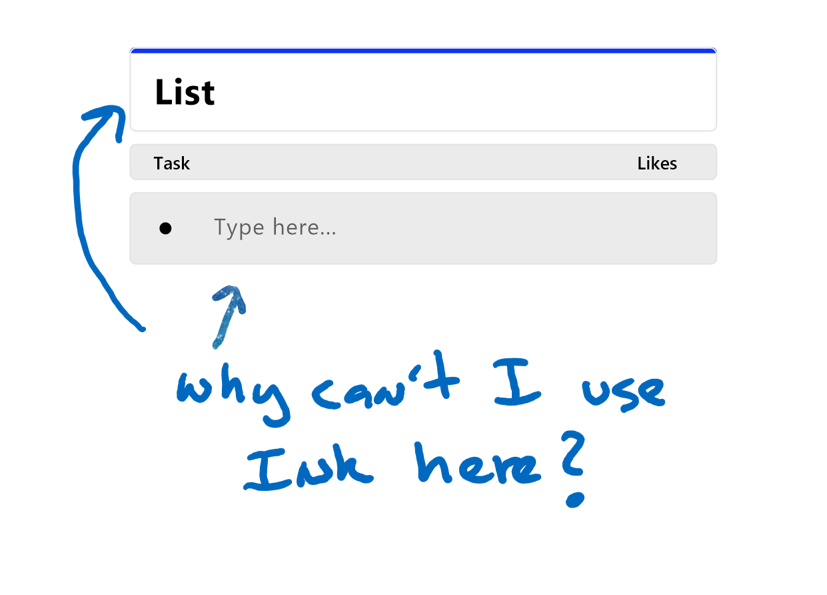This screenshot has width=827, height=595.
Task: Click the handwritten capital "I" before "use"
Action: [517, 383]
